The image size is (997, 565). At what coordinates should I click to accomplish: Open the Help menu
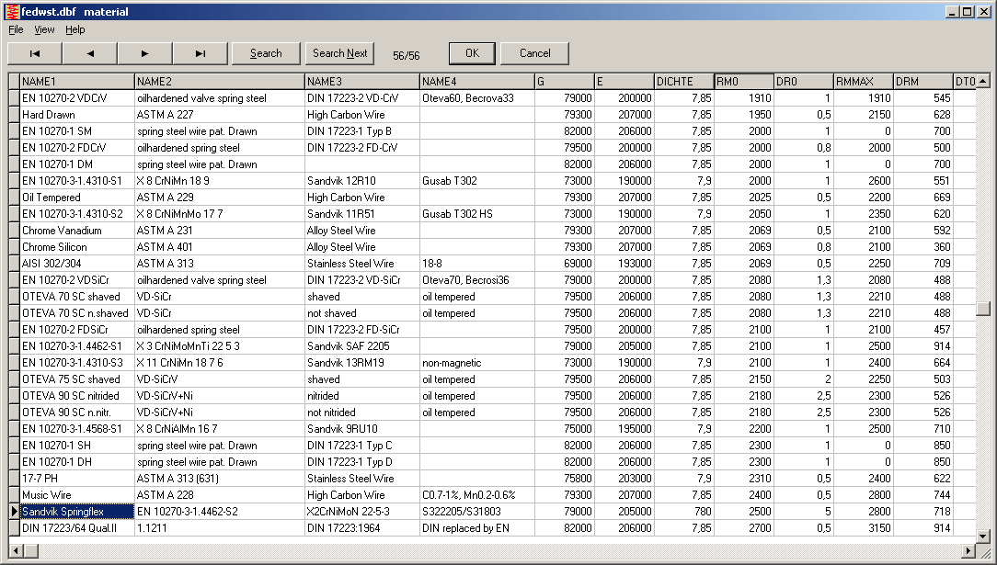point(75,29)
